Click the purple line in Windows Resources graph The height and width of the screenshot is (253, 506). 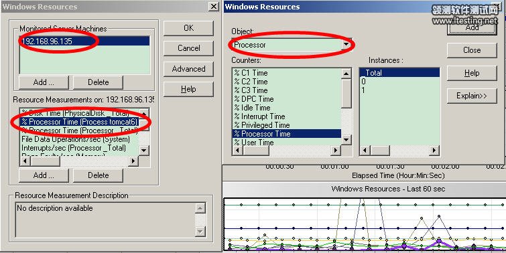point(439,241)
